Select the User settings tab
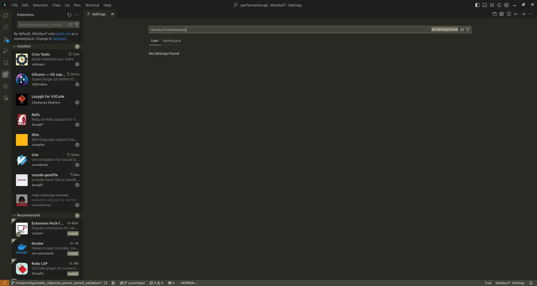The image size is (537, 286). [155, 41]
